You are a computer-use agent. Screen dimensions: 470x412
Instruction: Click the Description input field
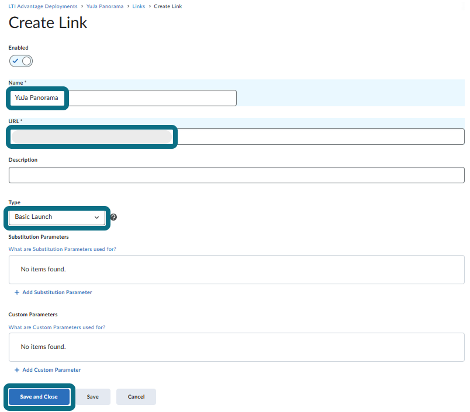click(237, 175)
